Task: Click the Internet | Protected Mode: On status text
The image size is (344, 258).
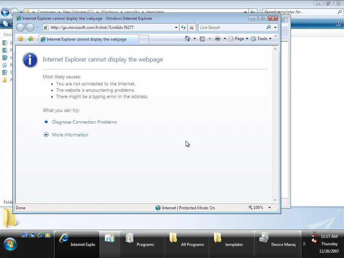Action: pos(188,208)
